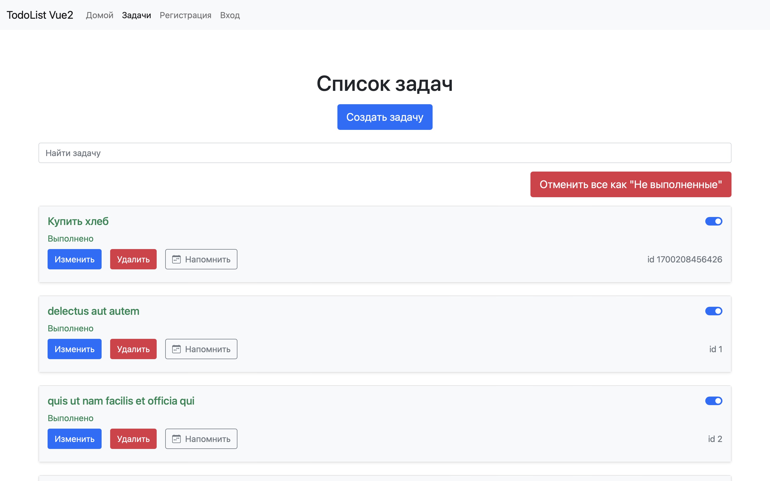
Task: Click Выполнено status under delectus aut autem
Action: tap(71, 328)
